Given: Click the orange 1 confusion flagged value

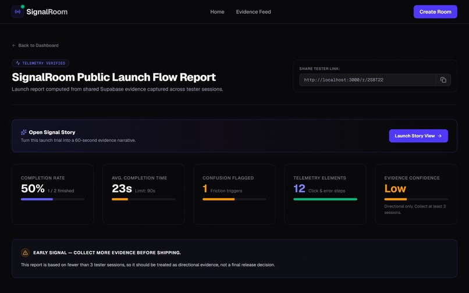Looking at the screenshot, I should (205, 189).
